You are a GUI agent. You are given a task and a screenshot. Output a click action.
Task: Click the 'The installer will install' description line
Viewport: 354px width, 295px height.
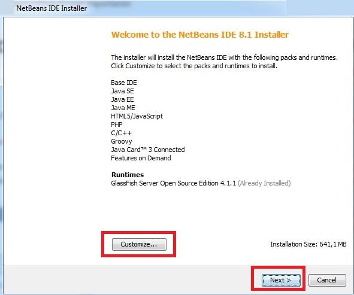tap(225, 57)
